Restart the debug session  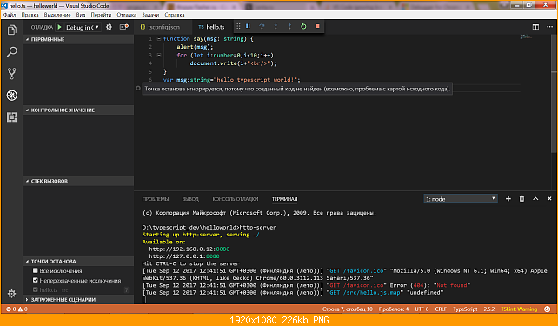[x=303, y=26]
